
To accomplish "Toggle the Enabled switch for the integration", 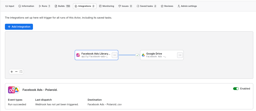I will (x=236, y=89).
